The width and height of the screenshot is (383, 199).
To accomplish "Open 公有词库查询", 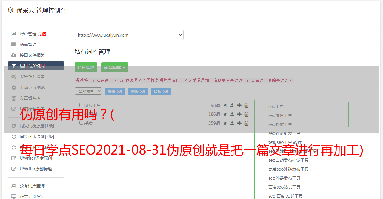I will pos(32,186).
